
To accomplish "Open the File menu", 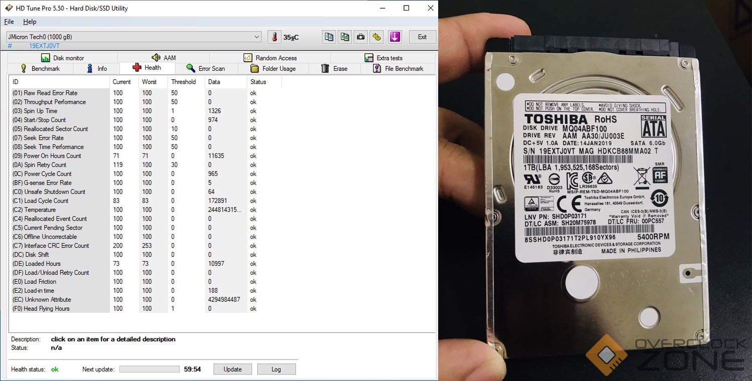I will point(9,22).
